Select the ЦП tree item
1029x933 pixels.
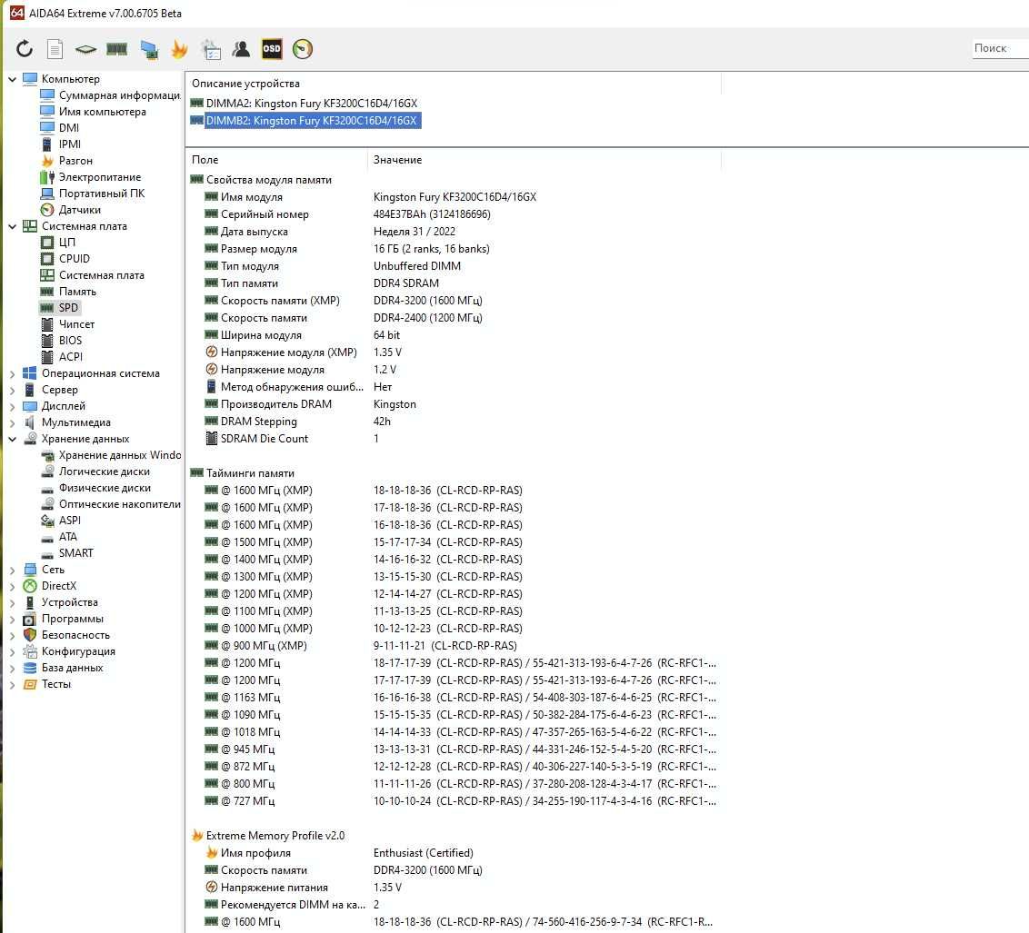[67, 243]
